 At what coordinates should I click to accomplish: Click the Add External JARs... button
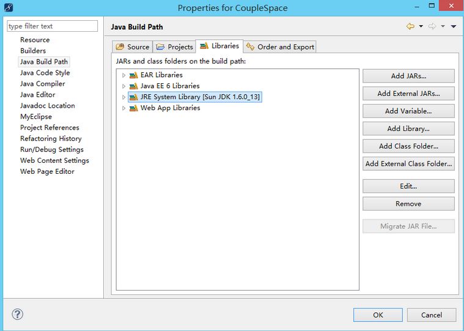(x=408, y=94)
